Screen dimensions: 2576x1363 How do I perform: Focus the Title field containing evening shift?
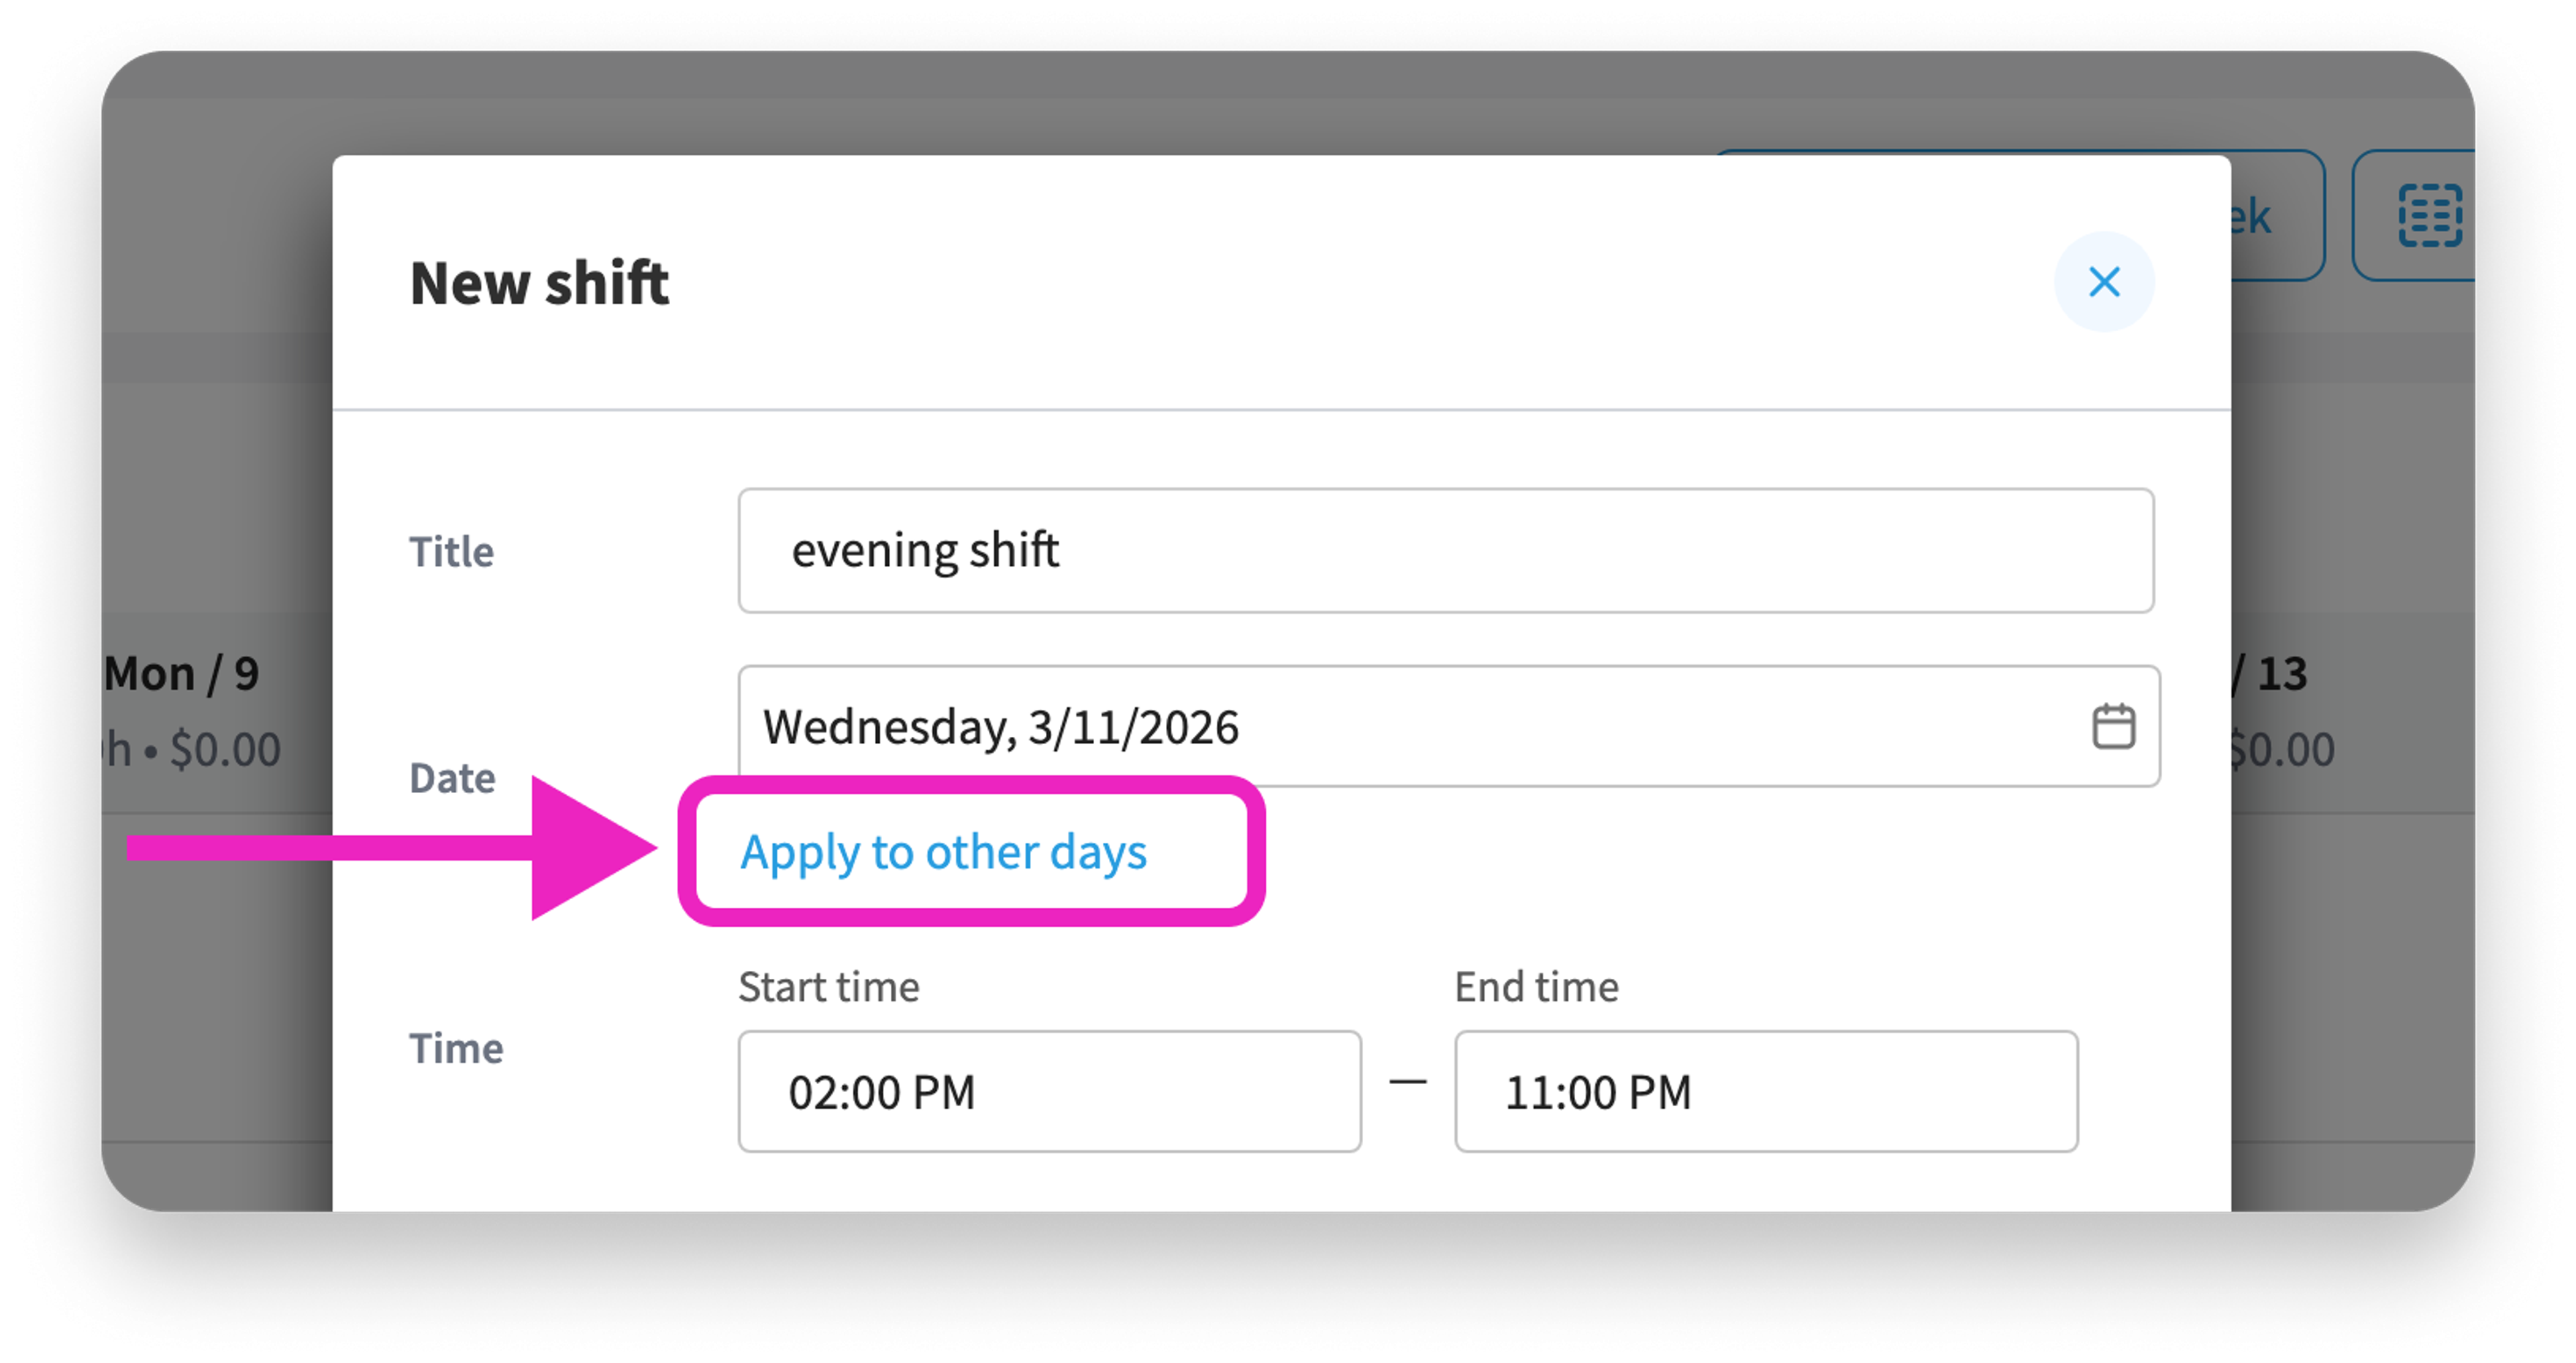(1445, 550)
